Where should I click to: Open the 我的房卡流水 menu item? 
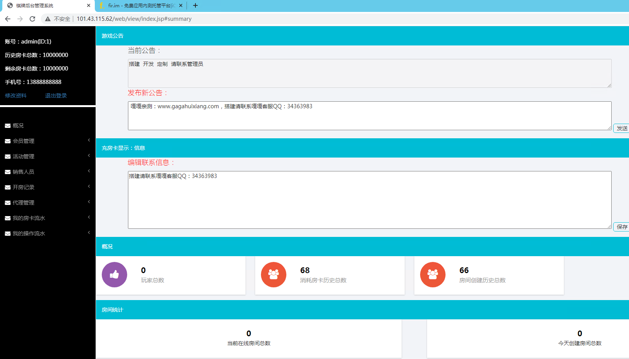point(29,218)
